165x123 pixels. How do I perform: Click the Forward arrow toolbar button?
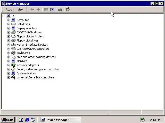38,9
